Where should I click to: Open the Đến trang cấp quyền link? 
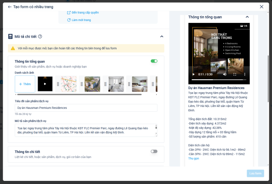point(83,12)
